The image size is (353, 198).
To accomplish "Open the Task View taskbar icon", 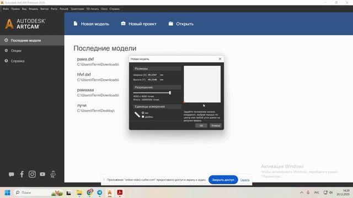I will coord(68,193).
